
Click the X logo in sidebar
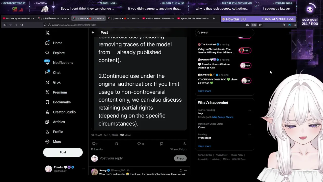coord(47,33)
